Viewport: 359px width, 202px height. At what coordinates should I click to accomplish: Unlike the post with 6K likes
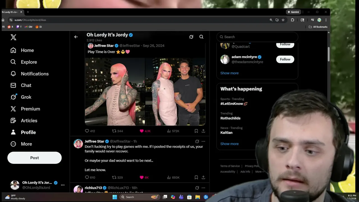click(144, 177)
